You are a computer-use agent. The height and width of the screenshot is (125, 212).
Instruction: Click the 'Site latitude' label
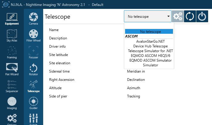58,55
